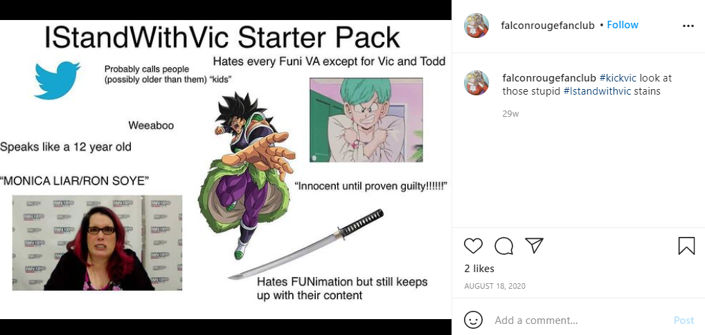The height and width of the screenshot is (335, 705).
Task: Click the 29w timestamp
Action: point(510,114)
